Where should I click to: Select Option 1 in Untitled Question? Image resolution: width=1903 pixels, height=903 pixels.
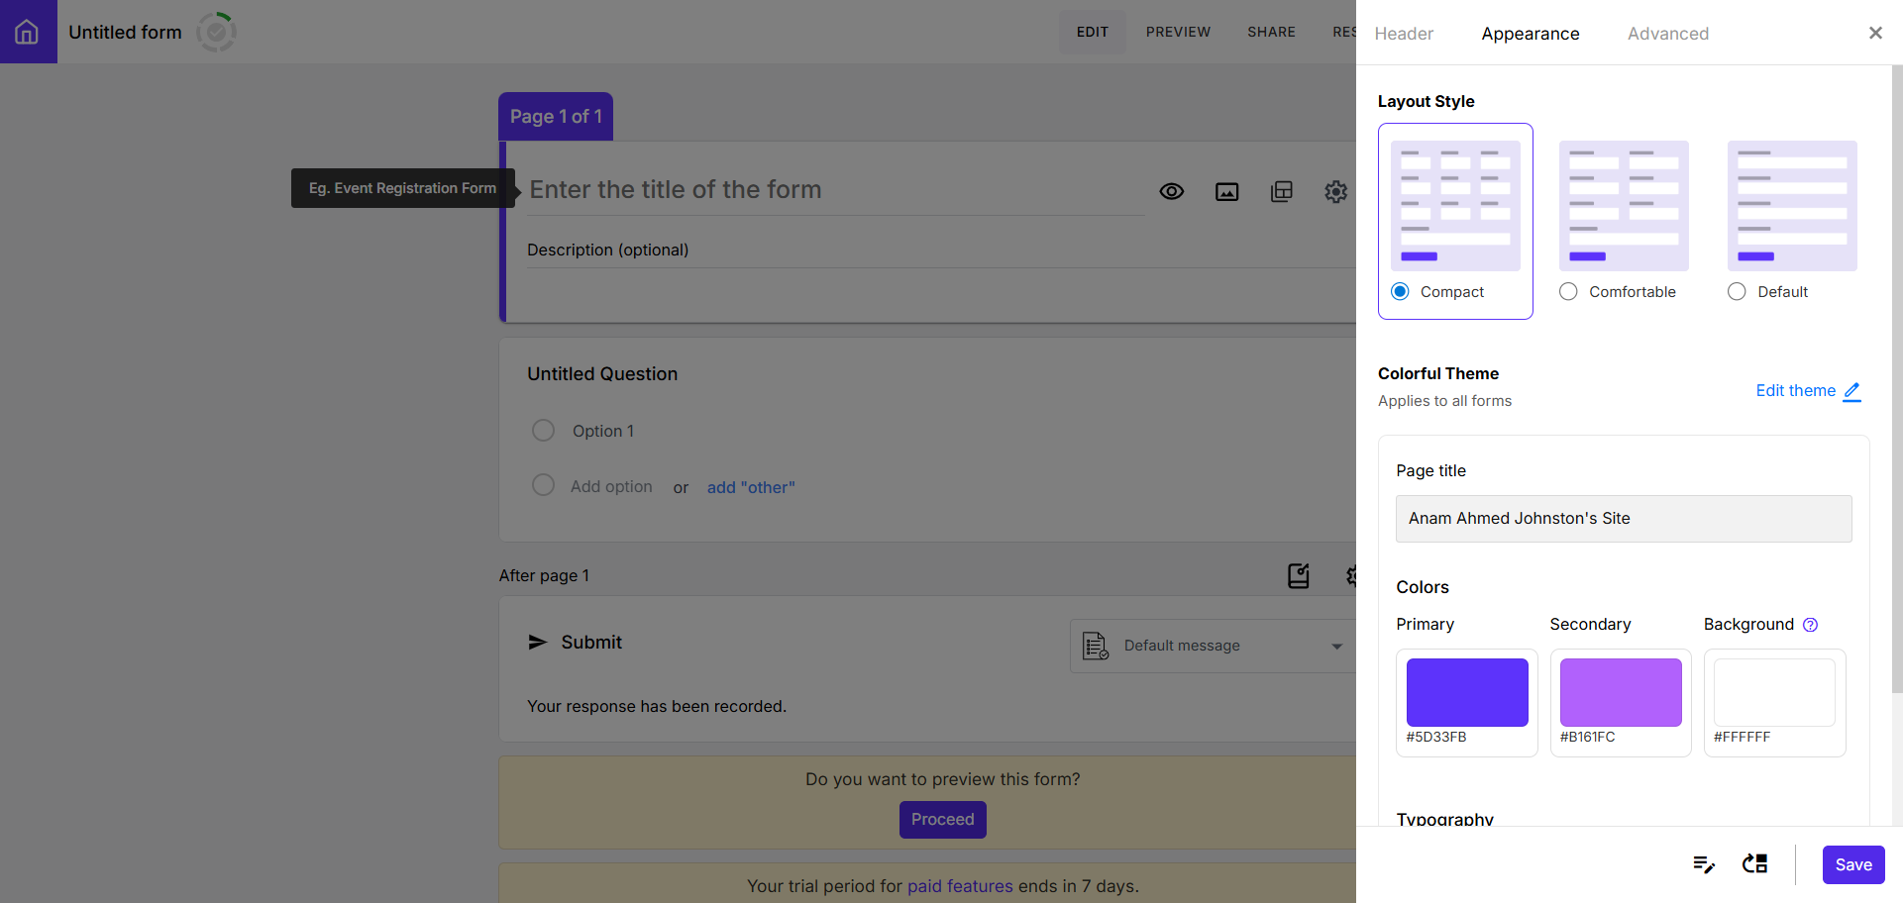(x=543, y=430)
